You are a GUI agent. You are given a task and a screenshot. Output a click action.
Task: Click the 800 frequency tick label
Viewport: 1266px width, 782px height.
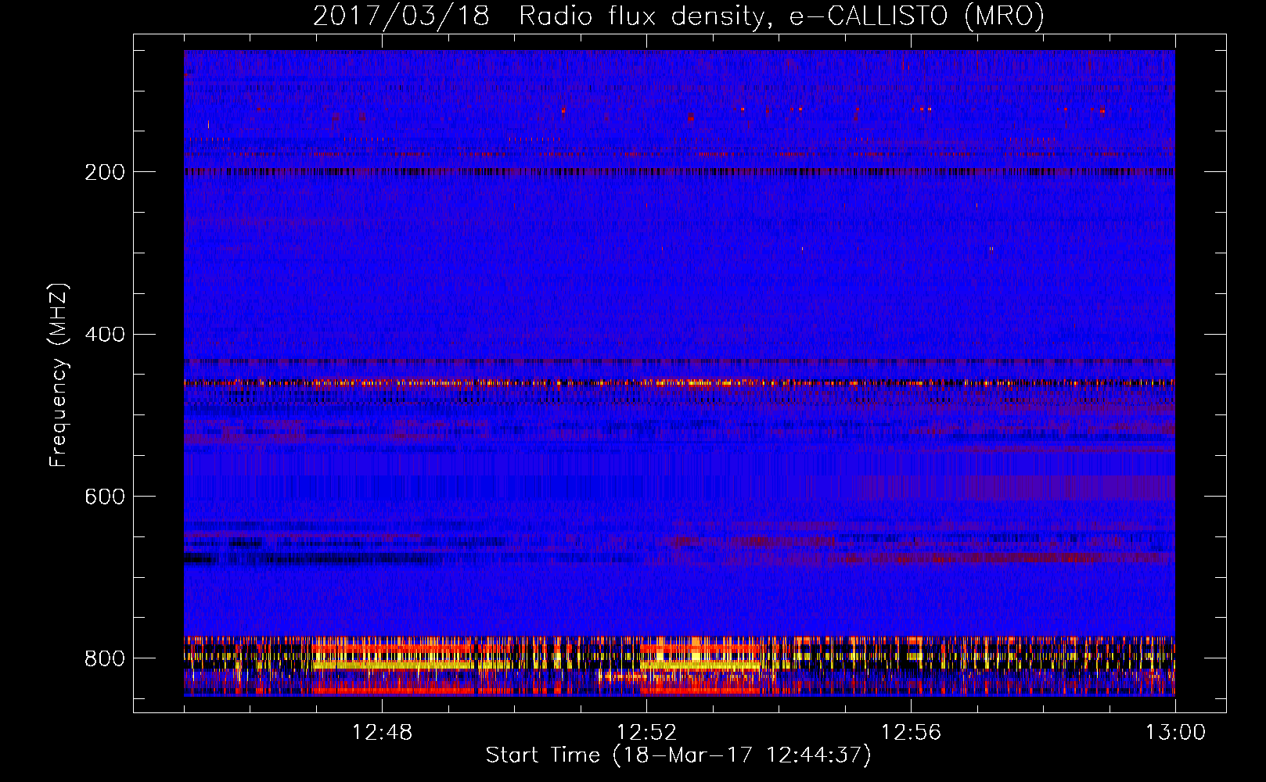pyautogui.click(x=105, y=658)
